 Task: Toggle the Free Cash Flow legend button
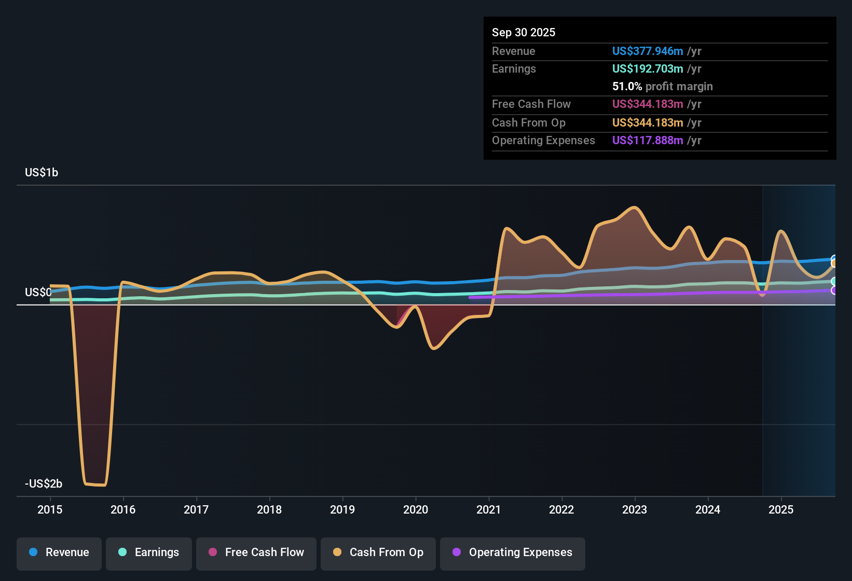(256, 552)
